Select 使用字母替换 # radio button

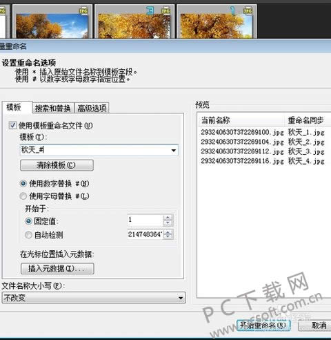[x=23, y=196]
